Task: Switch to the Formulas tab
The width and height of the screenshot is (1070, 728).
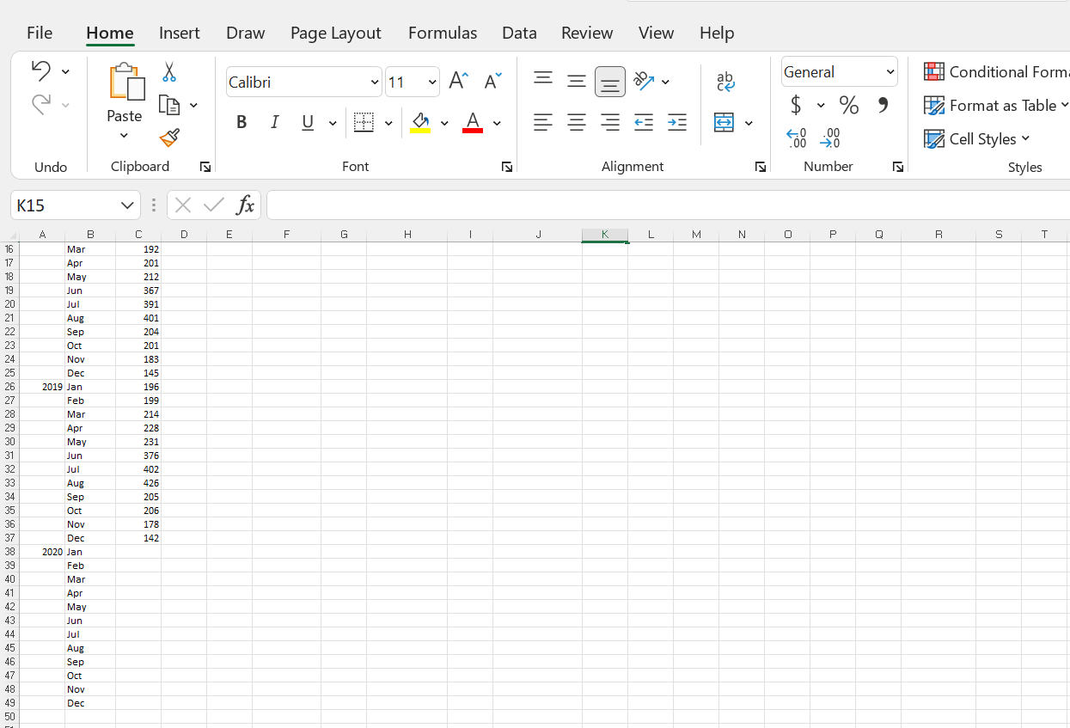Action: (443, 33)
